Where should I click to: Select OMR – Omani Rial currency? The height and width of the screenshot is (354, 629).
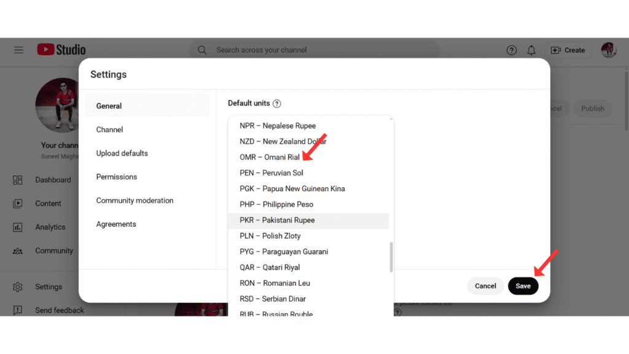[x=270, y=157]
